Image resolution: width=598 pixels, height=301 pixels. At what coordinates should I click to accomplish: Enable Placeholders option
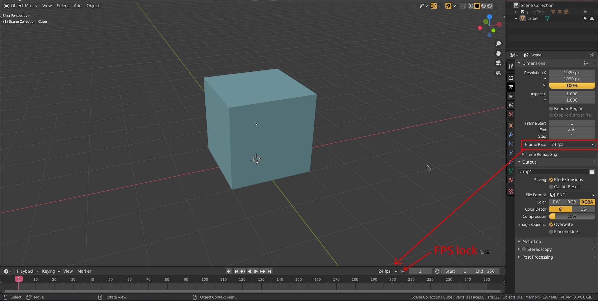(x=551, y=232)
